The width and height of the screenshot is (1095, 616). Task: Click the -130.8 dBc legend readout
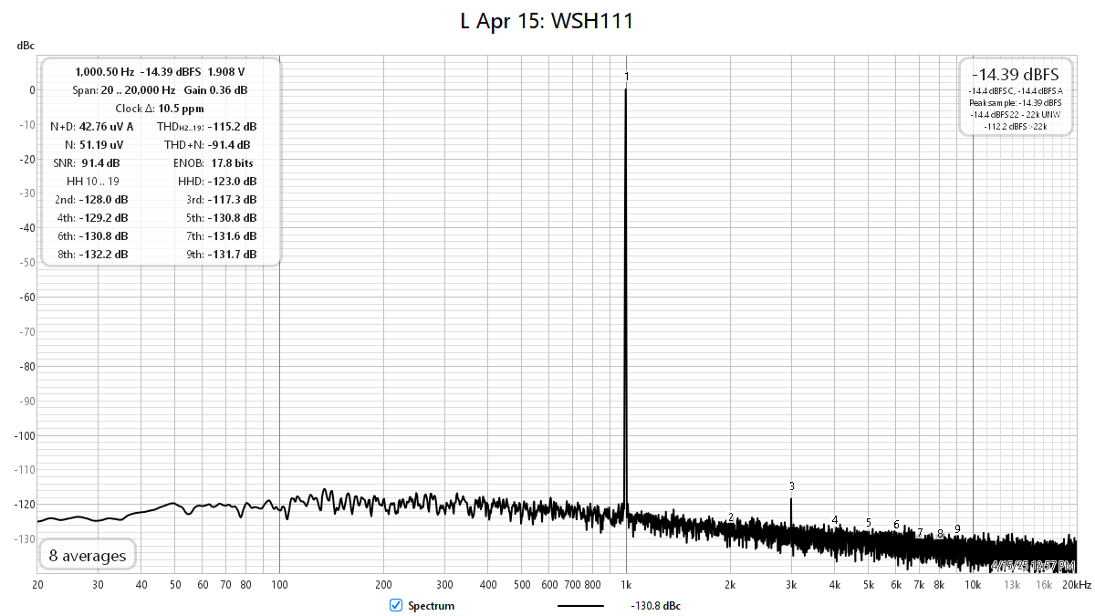coord(655,606)
